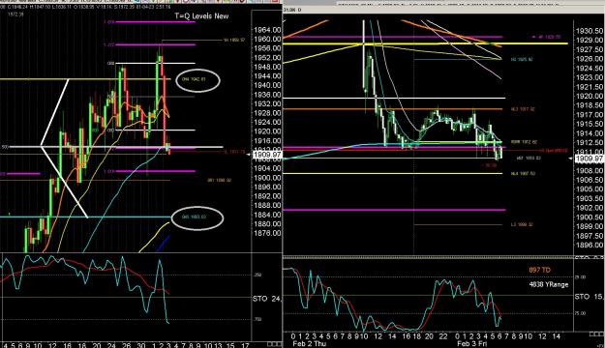Click the 4838 YRange label
The height and width of the screenshot is (348, 605).
point(549,285)
